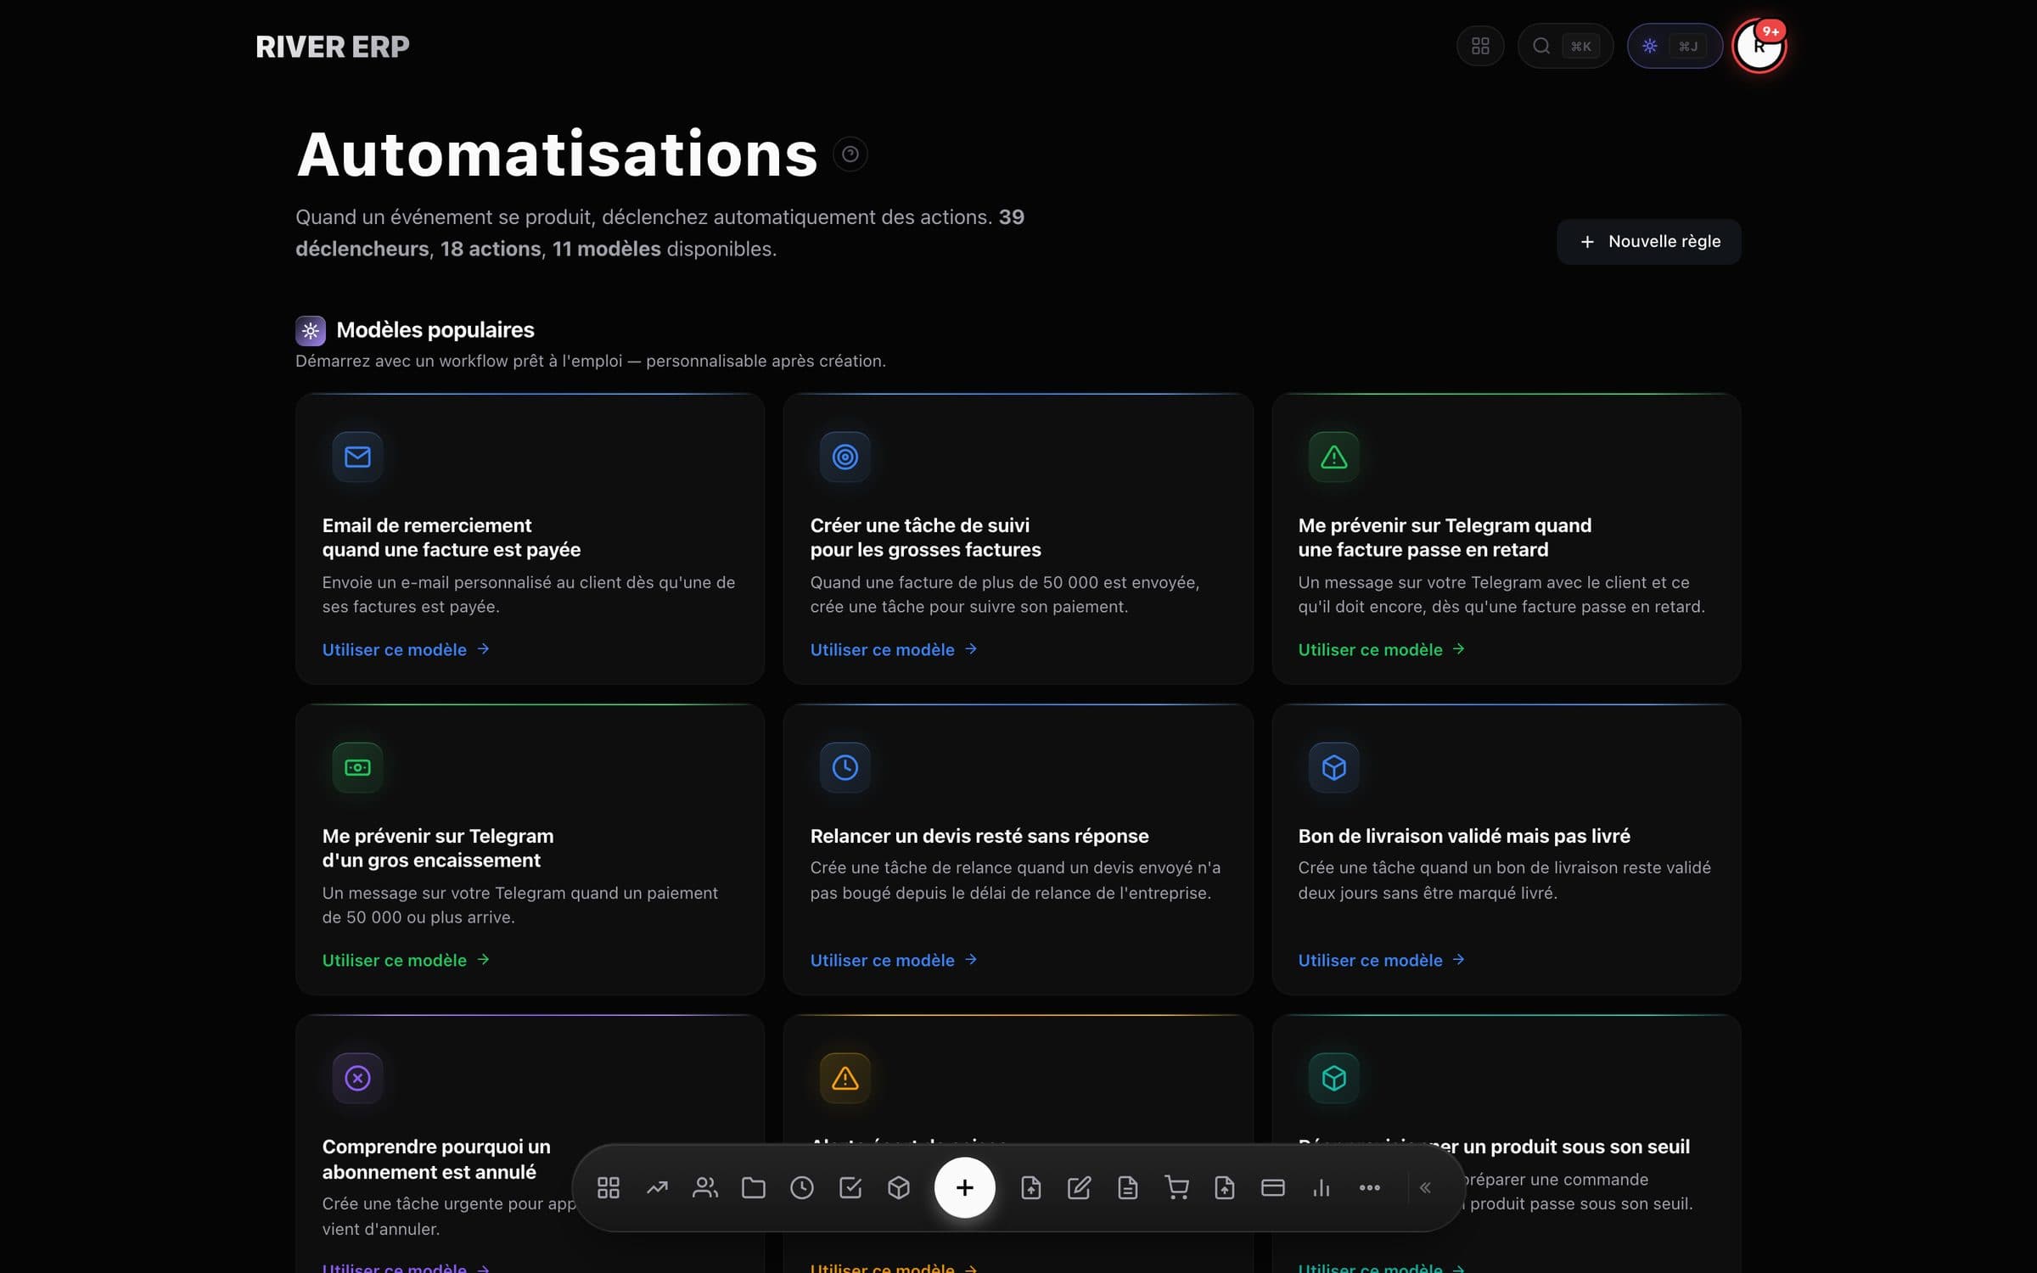Open the trending-up chart icon in the dock
The image size is (2037, 1273).
(657, 1187)
